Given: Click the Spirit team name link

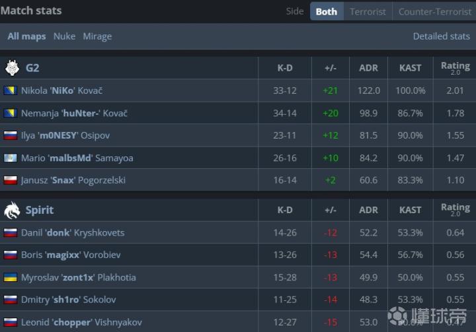Looking at the screenshot, I should click(x=40, y=210).
